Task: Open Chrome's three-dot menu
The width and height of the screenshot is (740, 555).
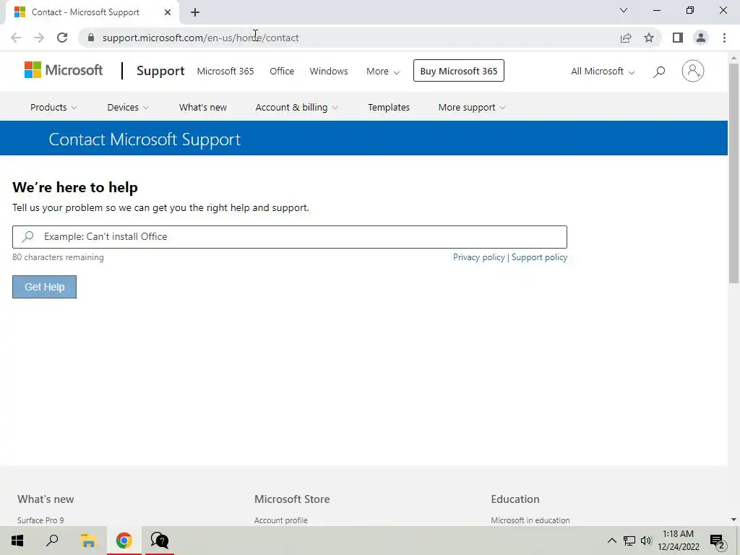Action: point(724,38)
